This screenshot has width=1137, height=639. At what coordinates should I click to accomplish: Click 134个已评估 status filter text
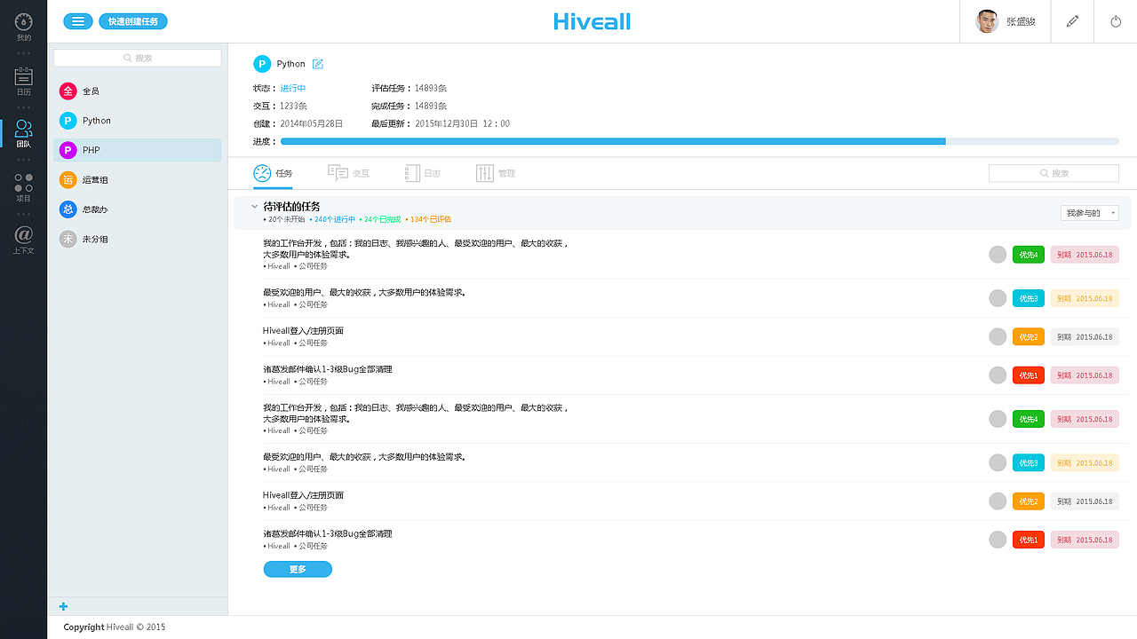429,219
